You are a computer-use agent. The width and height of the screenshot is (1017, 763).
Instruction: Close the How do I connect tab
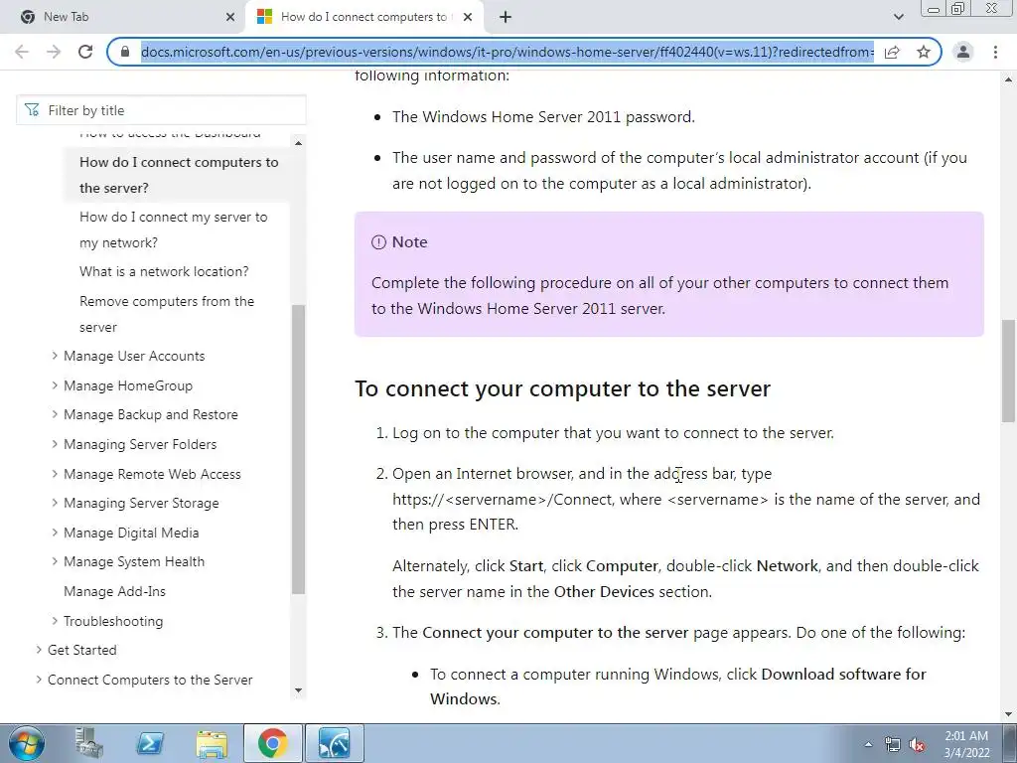(468, 17)
